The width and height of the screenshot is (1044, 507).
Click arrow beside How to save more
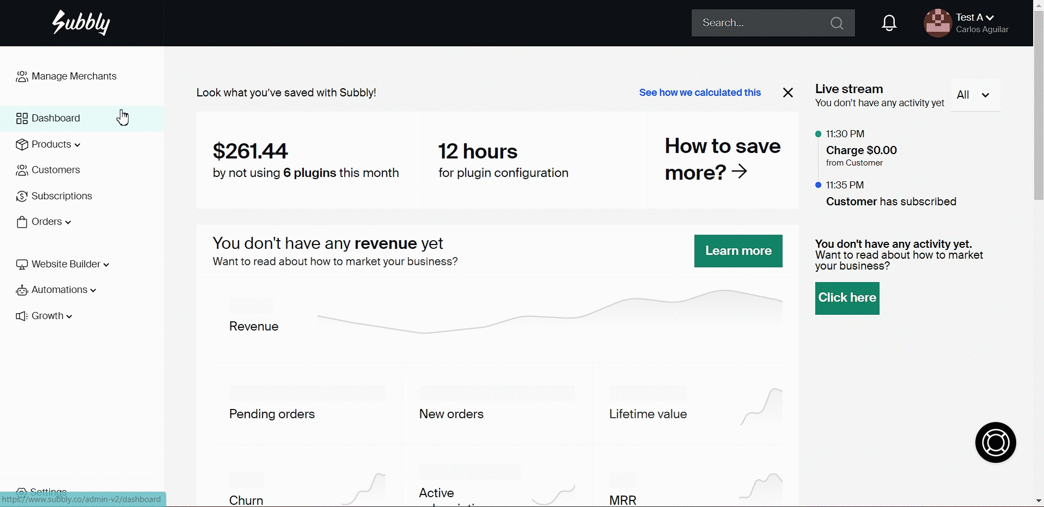[x=740, y=172]
